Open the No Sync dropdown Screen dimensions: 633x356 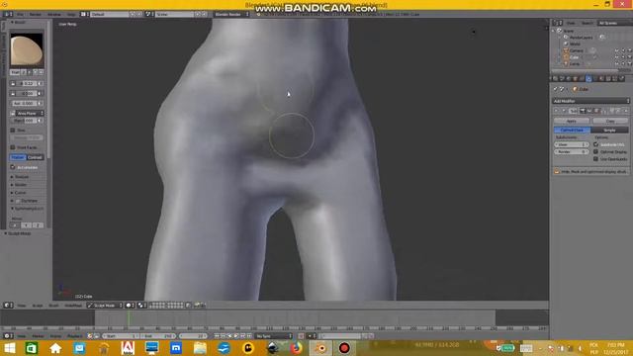[273, 336]
